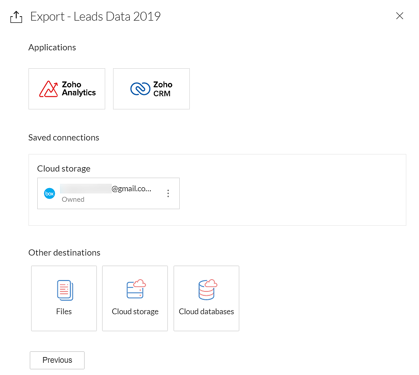The height and width of the screenshot is (375, 419).
Task: Close the Export Leads Data dialog
Action: coord(399,16)
